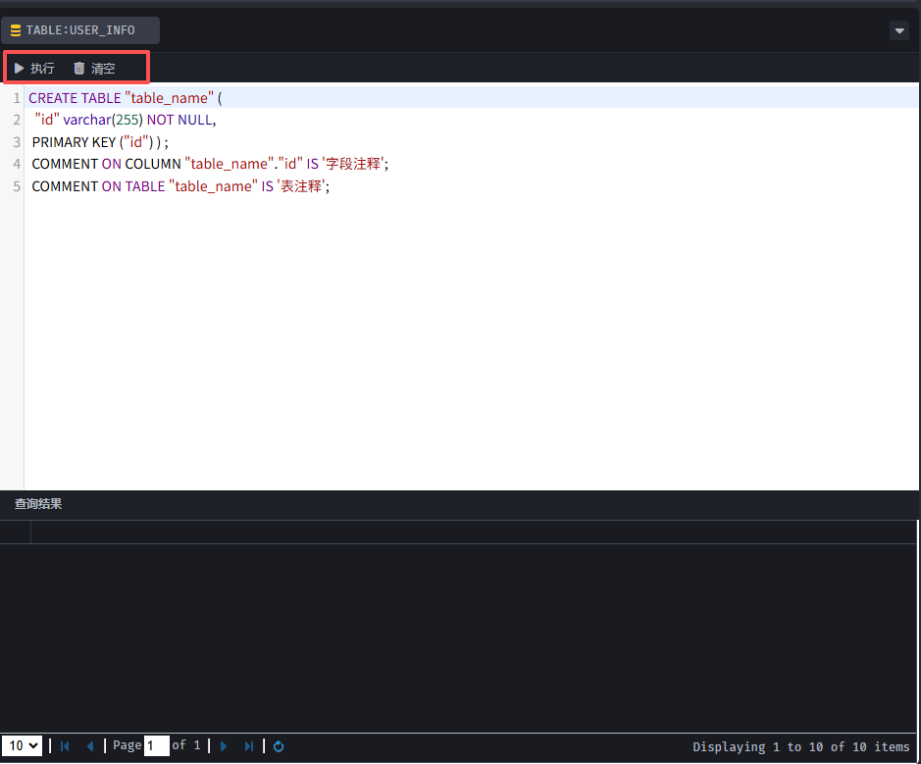
Task: Open the tab list dropdown arrow at top right
Action: 899,30
